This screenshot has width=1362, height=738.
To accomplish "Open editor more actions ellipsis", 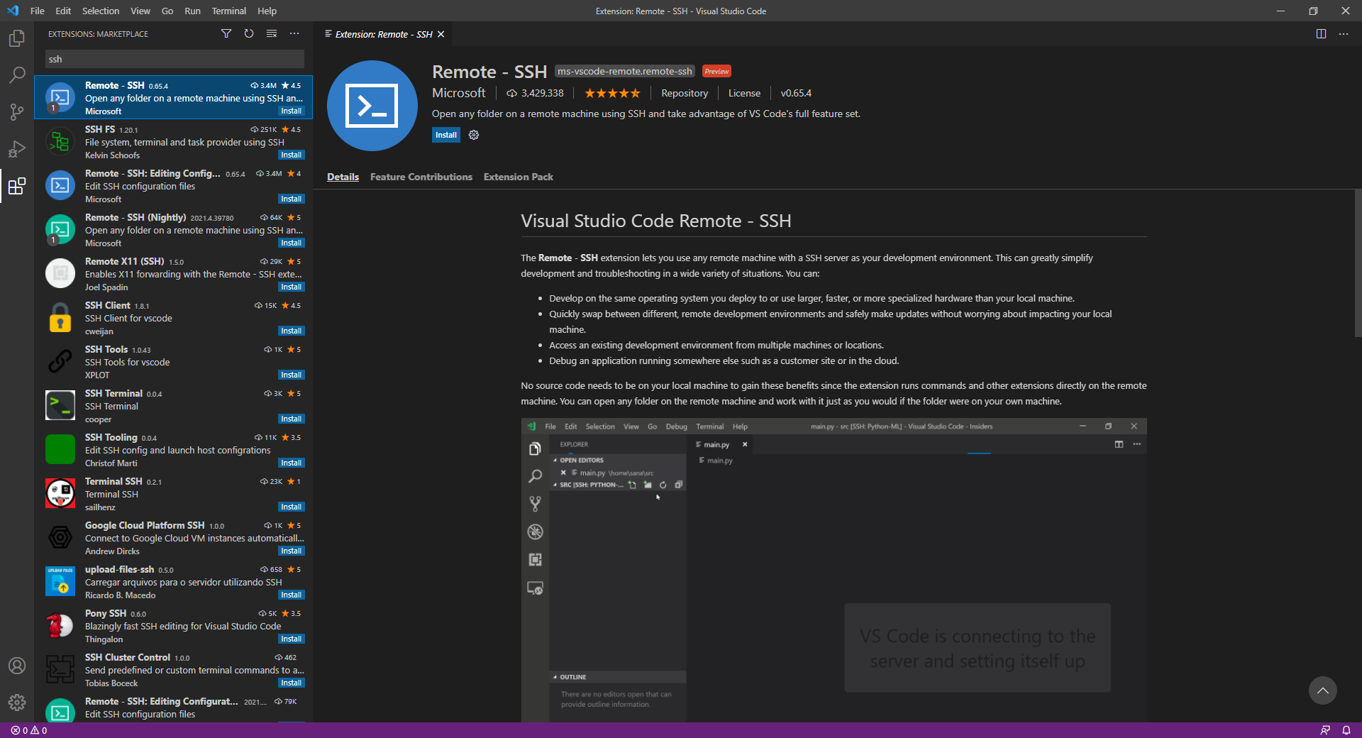I will click(1344, 33).
